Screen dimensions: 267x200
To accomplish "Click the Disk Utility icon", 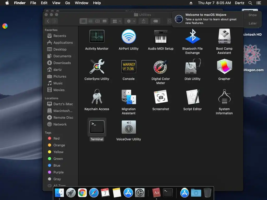I will (193, 66).
